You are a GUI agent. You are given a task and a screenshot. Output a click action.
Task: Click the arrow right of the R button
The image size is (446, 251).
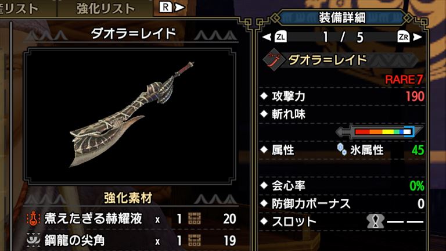pyautogui.click(x=180, y=7)
